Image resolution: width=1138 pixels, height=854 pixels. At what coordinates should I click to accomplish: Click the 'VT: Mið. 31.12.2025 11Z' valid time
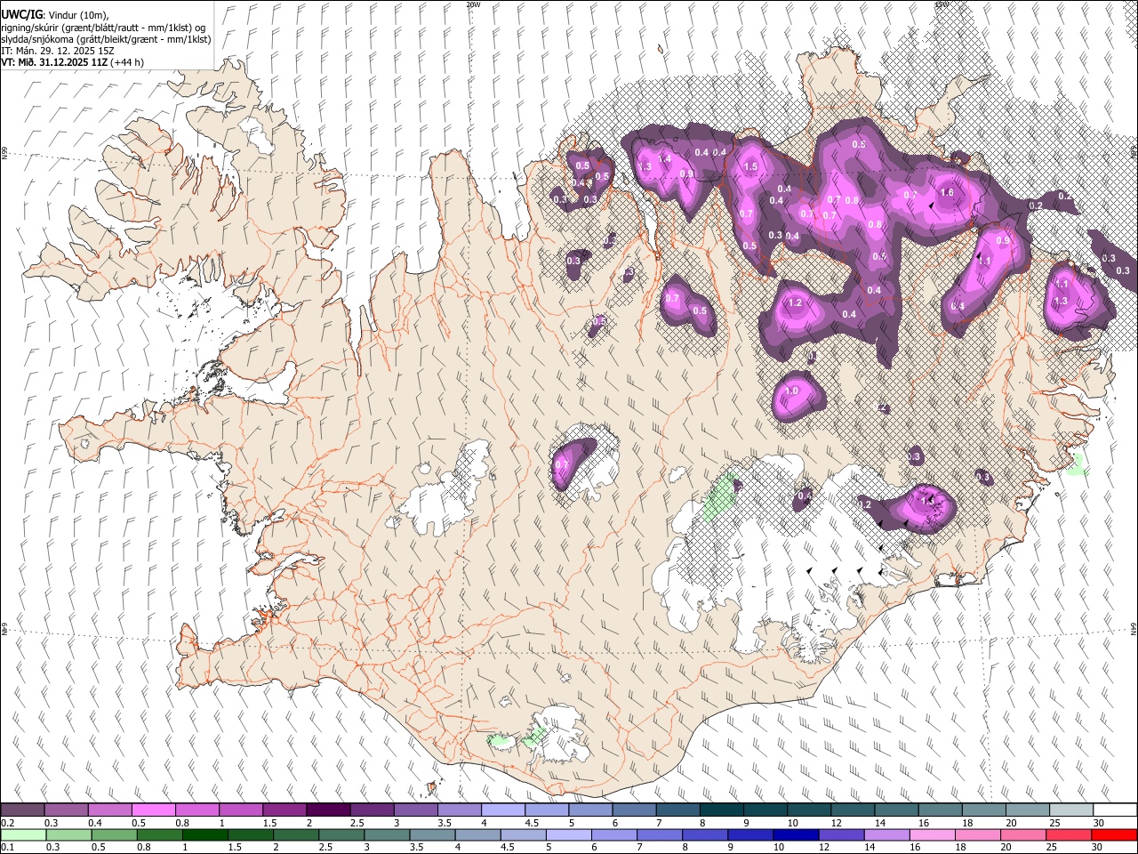point(53,62)
